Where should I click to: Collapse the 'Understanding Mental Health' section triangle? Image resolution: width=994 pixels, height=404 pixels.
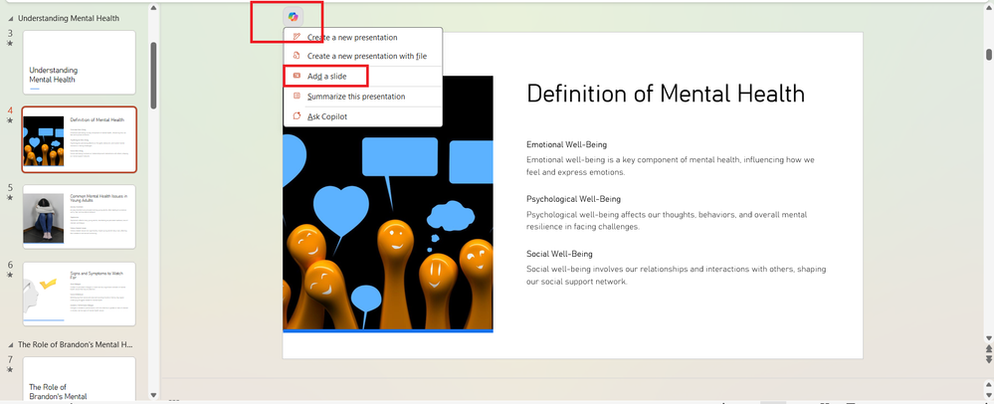click(x=10, y=18)
